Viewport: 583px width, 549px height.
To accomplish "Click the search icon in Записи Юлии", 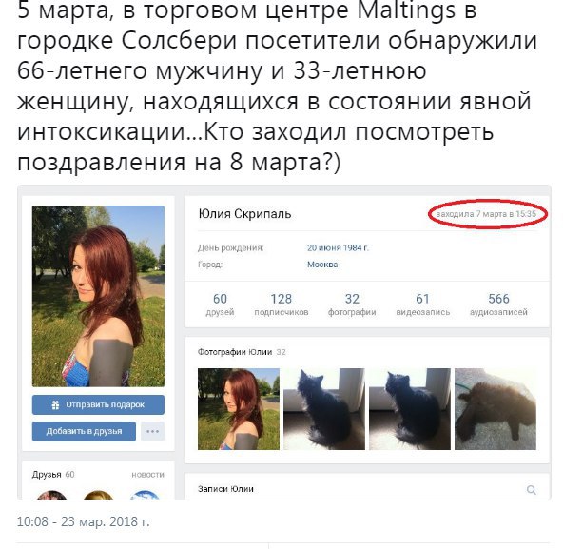I will pyautogui.click(x=532, y=490).
